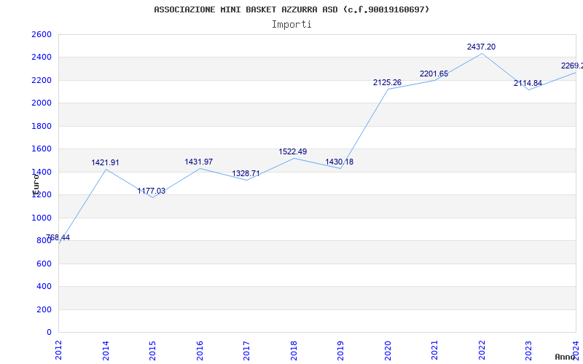Select data label 1421.91
Viewport: 583px width, 364px height.
point(105,162)
